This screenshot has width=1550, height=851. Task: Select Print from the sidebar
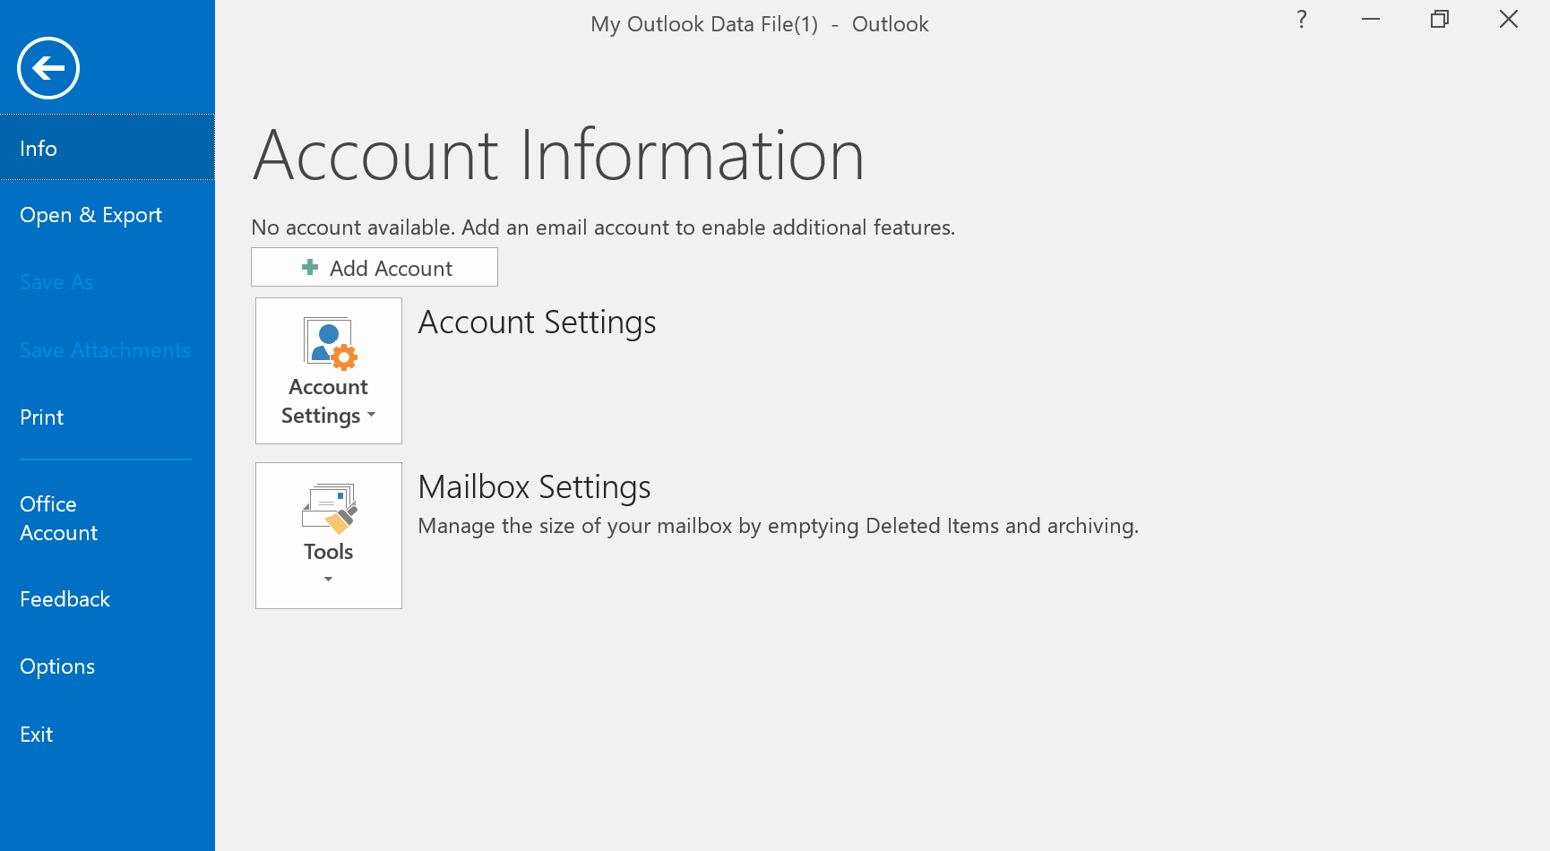pos(41,417)
